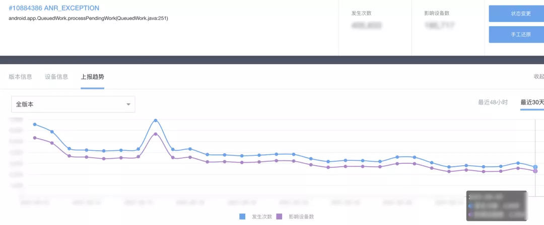Click the purple legend square for 影响设备数
The image size is (544, 225).
280,216
